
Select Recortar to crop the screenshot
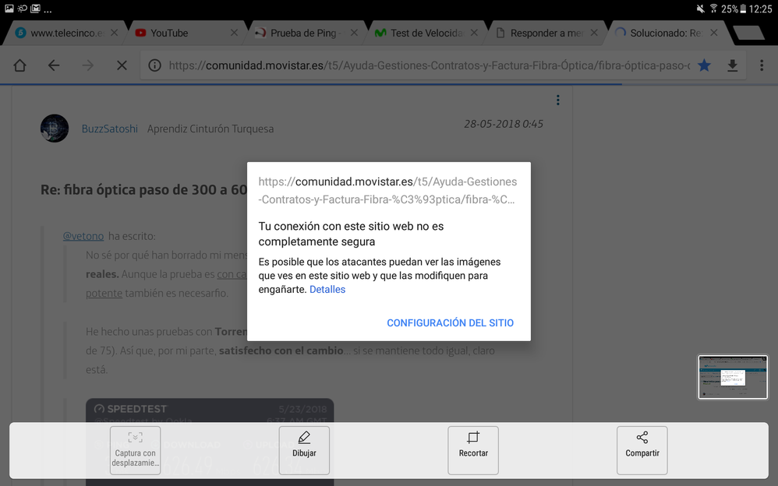click(472, 450)
